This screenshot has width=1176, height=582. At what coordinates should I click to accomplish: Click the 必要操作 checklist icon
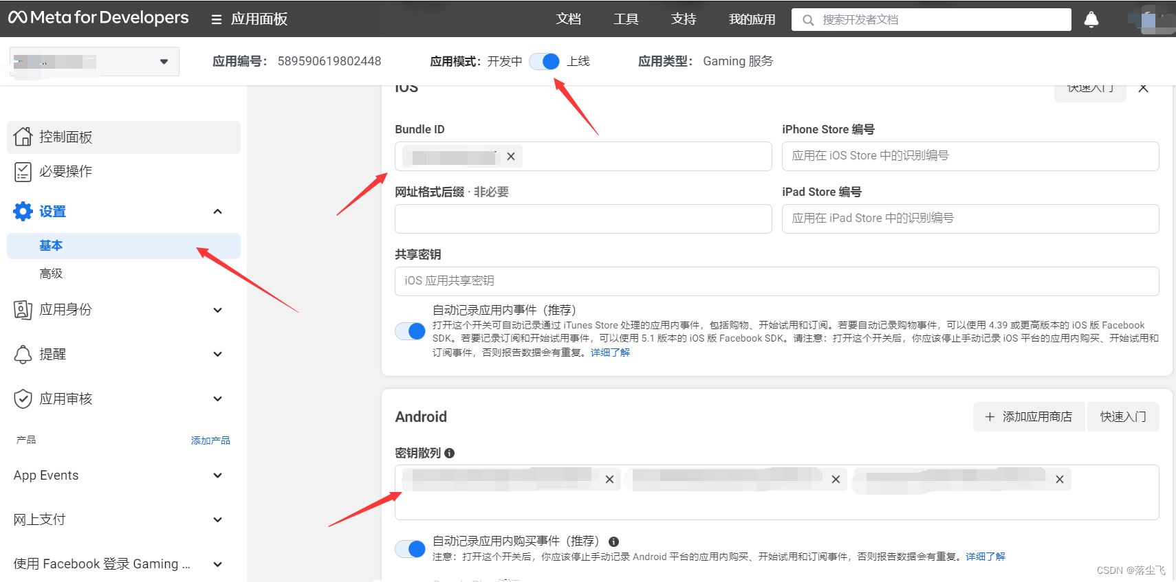(23, 172)
